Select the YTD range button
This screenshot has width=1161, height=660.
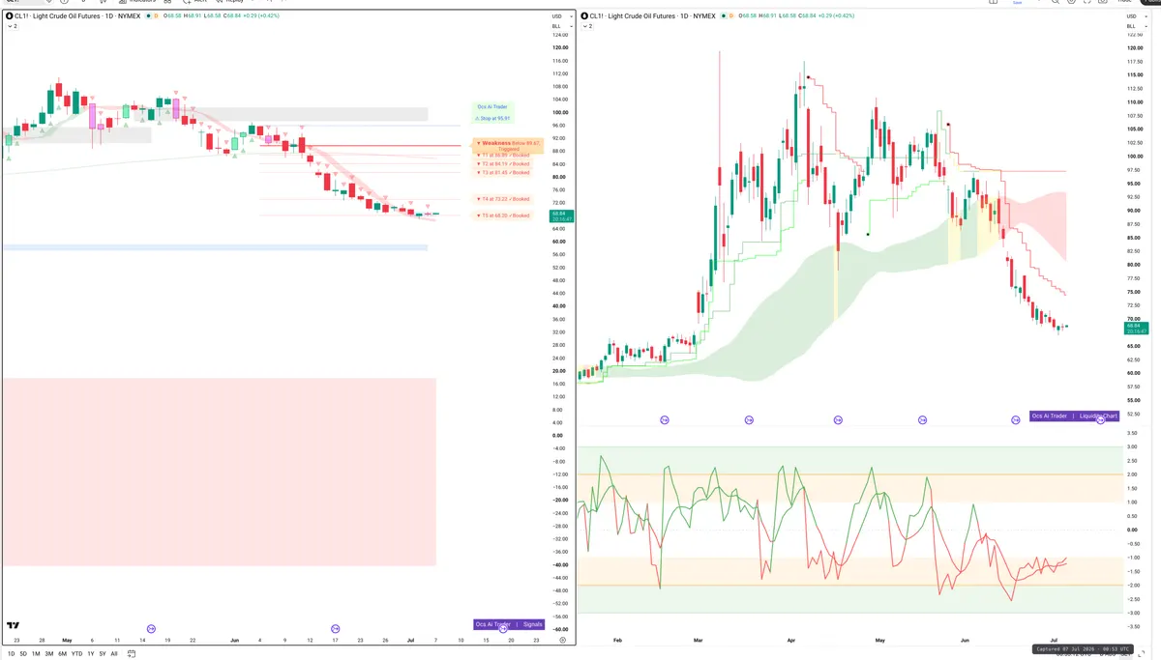76,653
